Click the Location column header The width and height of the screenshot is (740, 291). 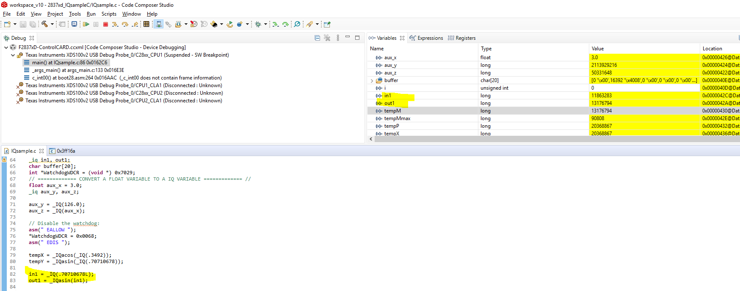(x=712, y=49)
